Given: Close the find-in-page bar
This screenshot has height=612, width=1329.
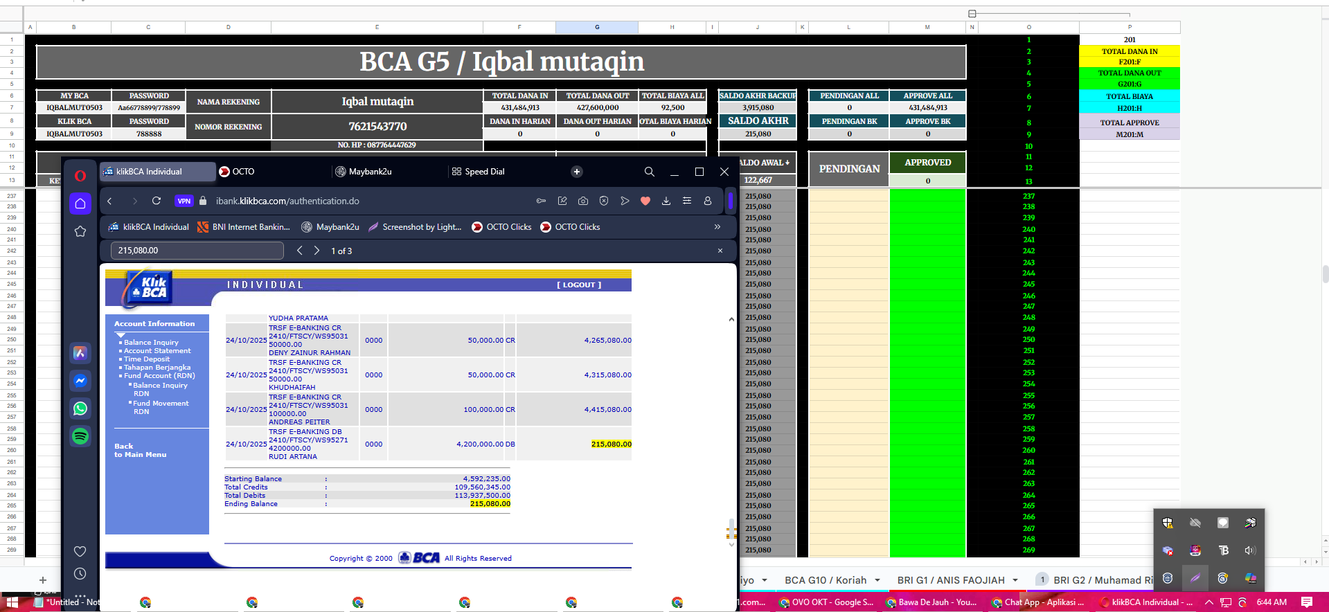Looking at the screenshot, I should point(720,251).
